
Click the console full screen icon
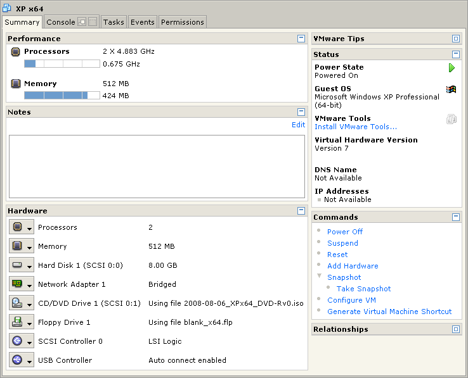[93, 22]
